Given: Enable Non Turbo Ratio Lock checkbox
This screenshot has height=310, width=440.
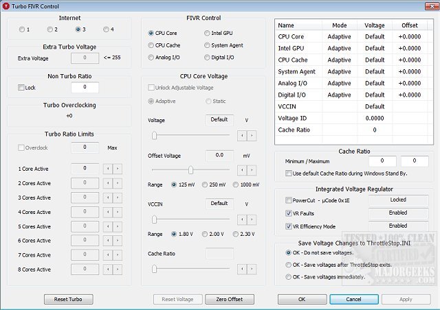Looking at the screenshot, I should click(x=21, y=88).
